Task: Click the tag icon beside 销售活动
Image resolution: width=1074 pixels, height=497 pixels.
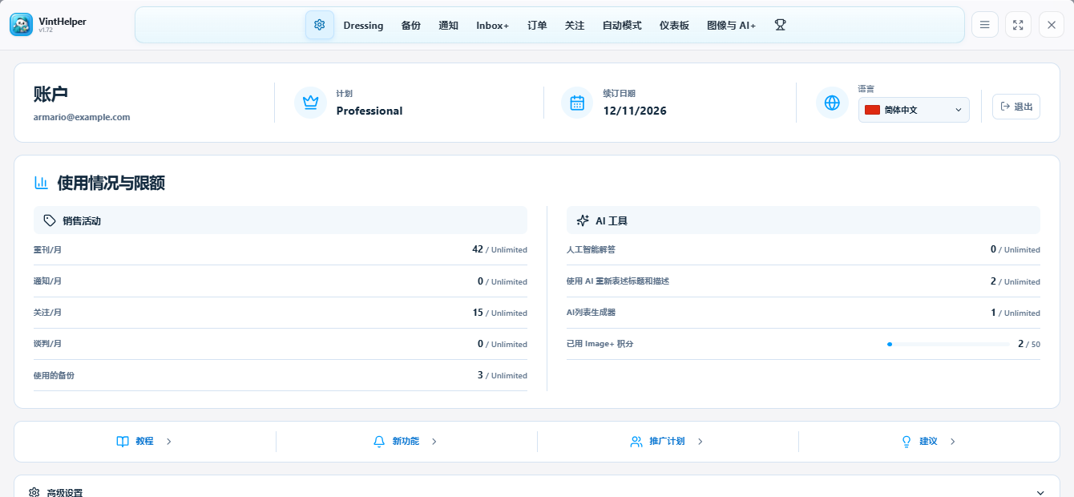Action: tap(50, 220)
